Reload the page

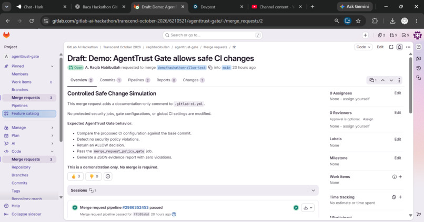point(32,21)
